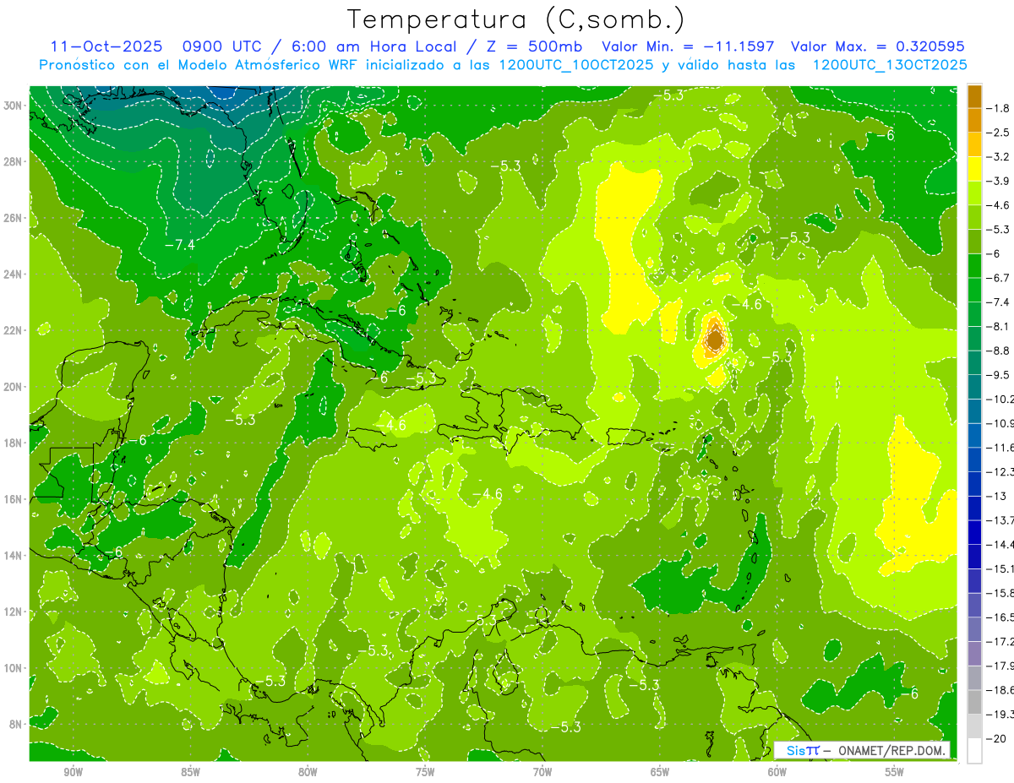Image resolution: width=1014 pixels, height=783 pixels.
Task: Click the color bar swatch between -10.2 and -10.9
Action: coord(974,411)
